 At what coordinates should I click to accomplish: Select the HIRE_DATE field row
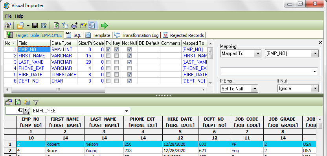105,74
